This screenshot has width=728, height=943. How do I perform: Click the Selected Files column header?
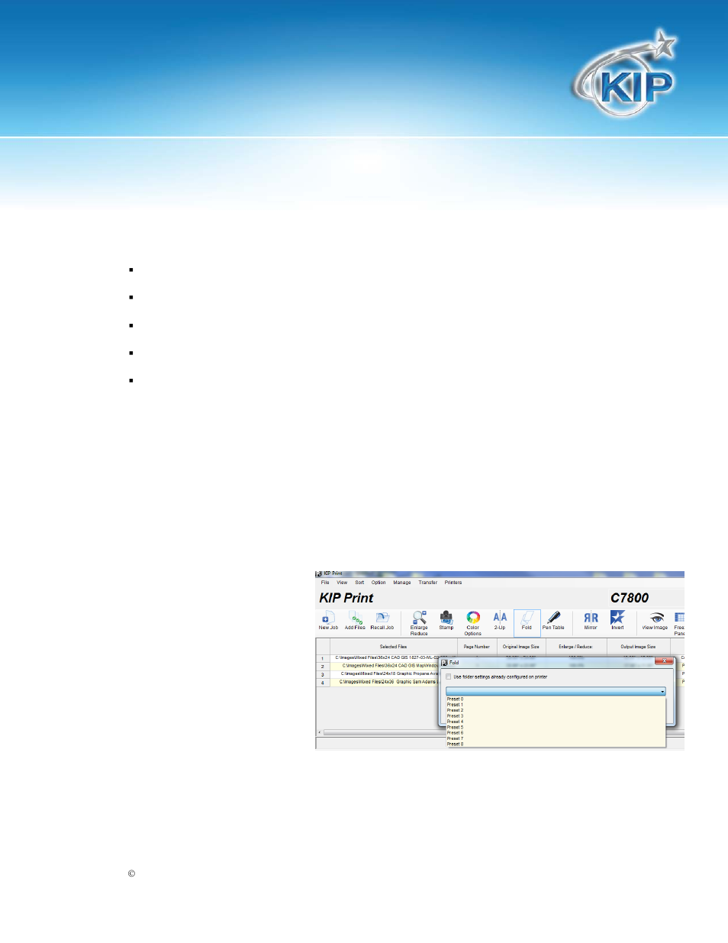(393, 647)
